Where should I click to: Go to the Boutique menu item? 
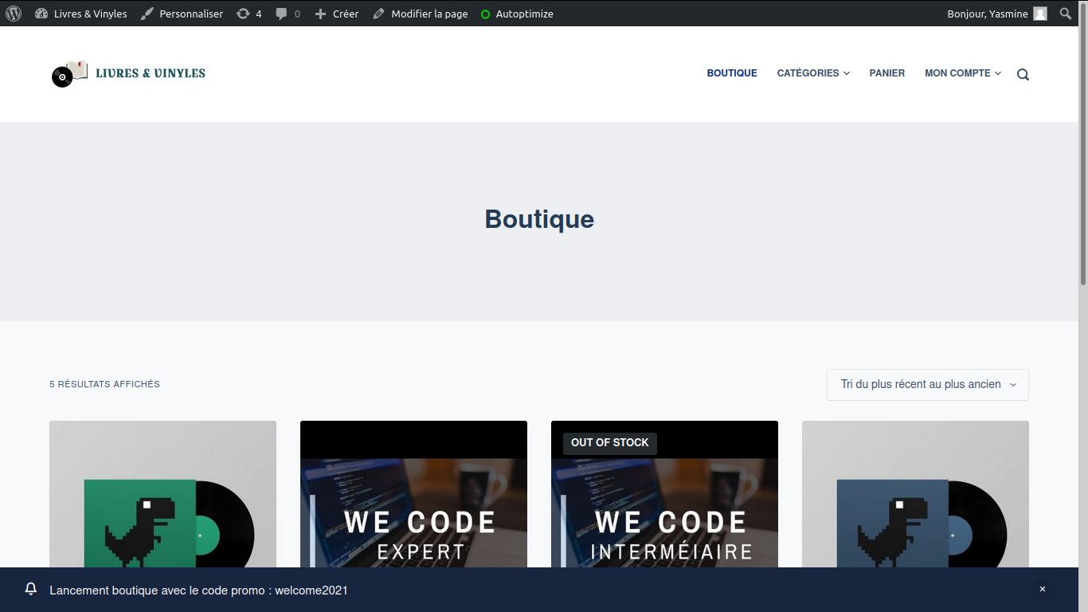pos(732,73)
